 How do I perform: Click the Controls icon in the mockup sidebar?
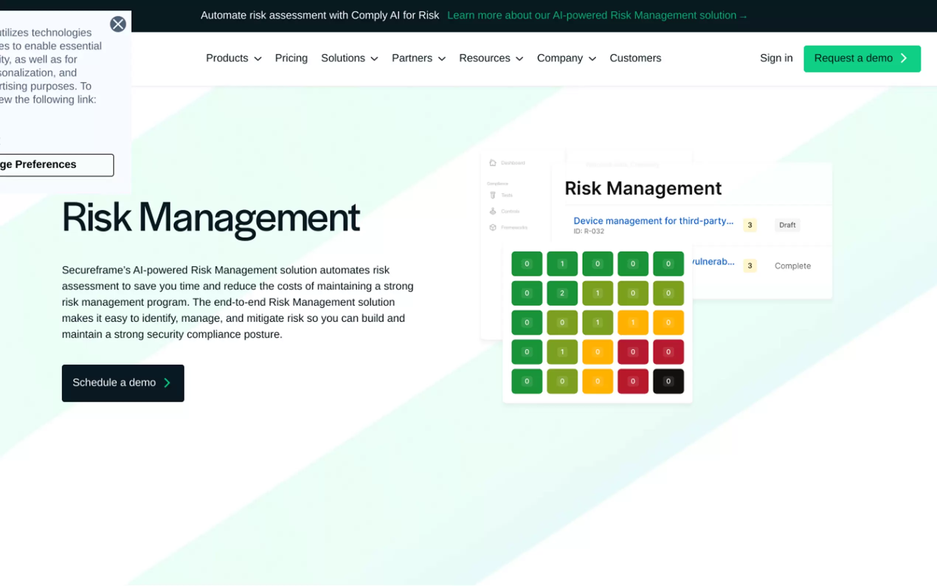coord(493,211)
